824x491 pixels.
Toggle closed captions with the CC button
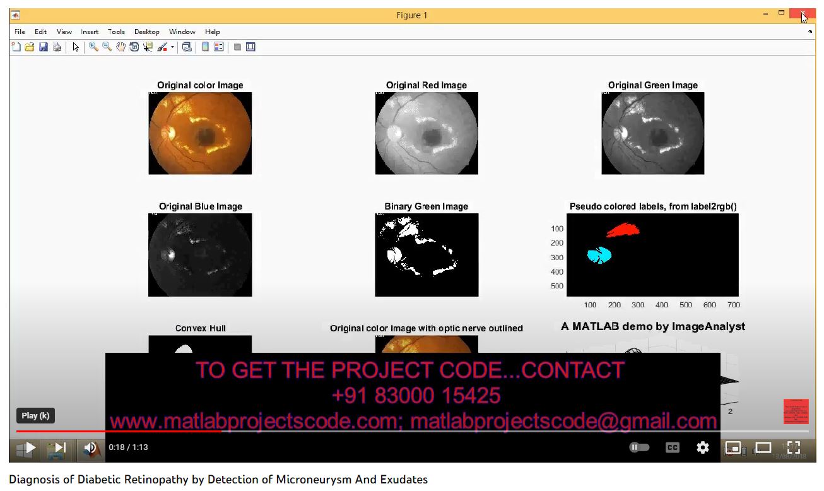673,447
